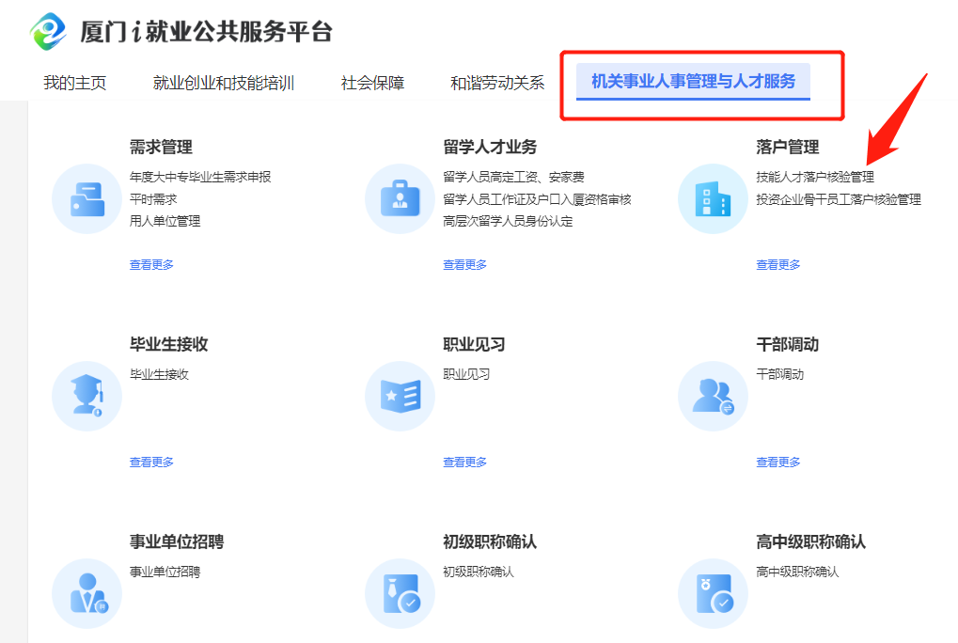Open the 事业单位招聘 sub-item link
This screenshot has height=643, width=958.
(165, 572)
